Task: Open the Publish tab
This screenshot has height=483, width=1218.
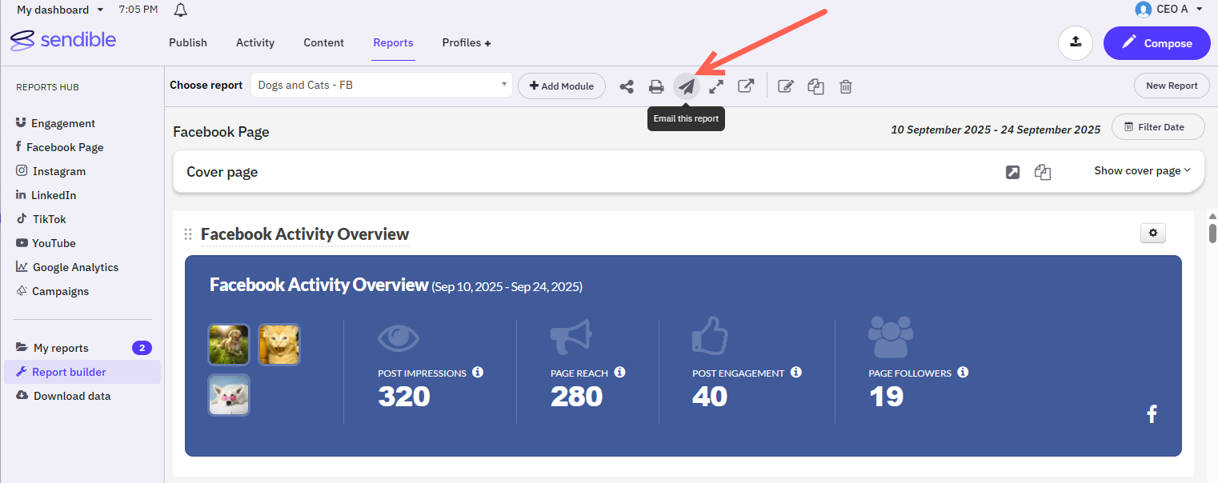Action: [x=188, y=43]
